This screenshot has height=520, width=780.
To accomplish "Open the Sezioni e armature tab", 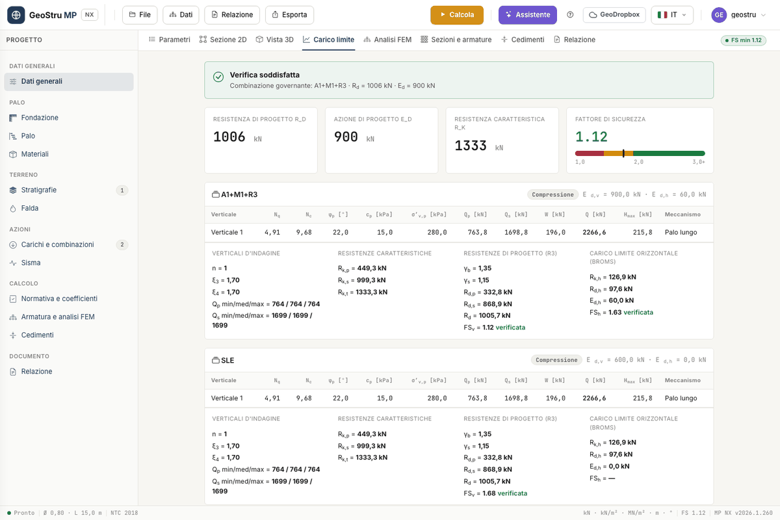I will [456, 40].
